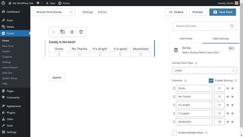The width and height of the screenshot is (243, 137).
Task: Click the Howdy, Dustin user avatar
Action: click(x=236, y=3)
